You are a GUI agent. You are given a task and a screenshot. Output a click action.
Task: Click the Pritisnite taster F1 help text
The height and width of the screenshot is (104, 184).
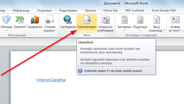pos(114,71)
